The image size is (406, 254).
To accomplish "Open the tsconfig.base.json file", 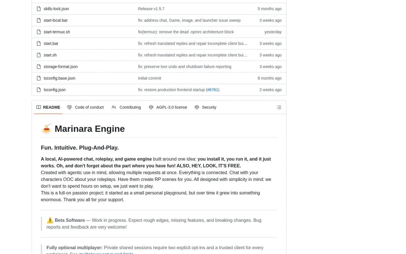I will pos(60,78).
